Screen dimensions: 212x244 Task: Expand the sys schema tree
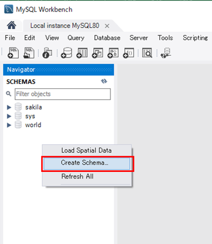(9, 116)
